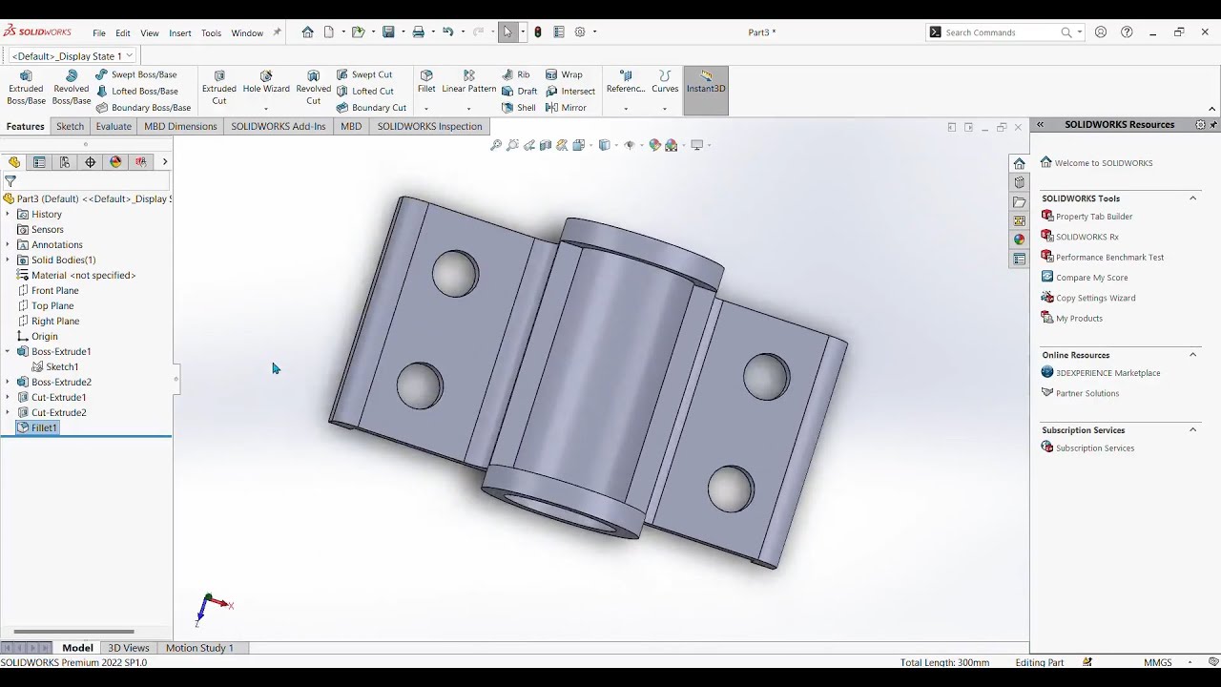Choose Swept Boss/Base feature
The image size is (1221, 687).
(x=136, y=74)
